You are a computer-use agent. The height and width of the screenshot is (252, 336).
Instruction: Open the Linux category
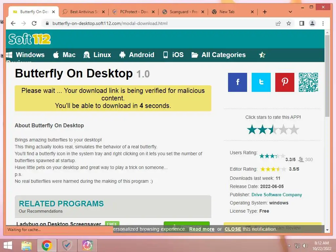pyautogui.click(x=97, y=55)
